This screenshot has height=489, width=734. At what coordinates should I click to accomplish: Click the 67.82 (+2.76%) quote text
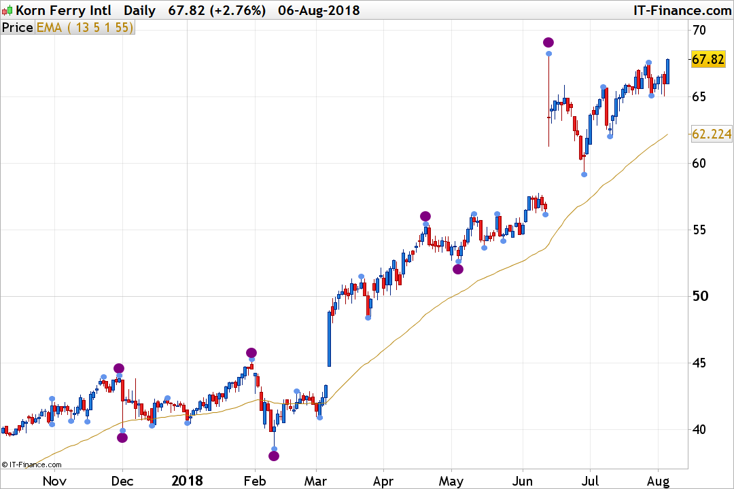click(x=217, y=10)
